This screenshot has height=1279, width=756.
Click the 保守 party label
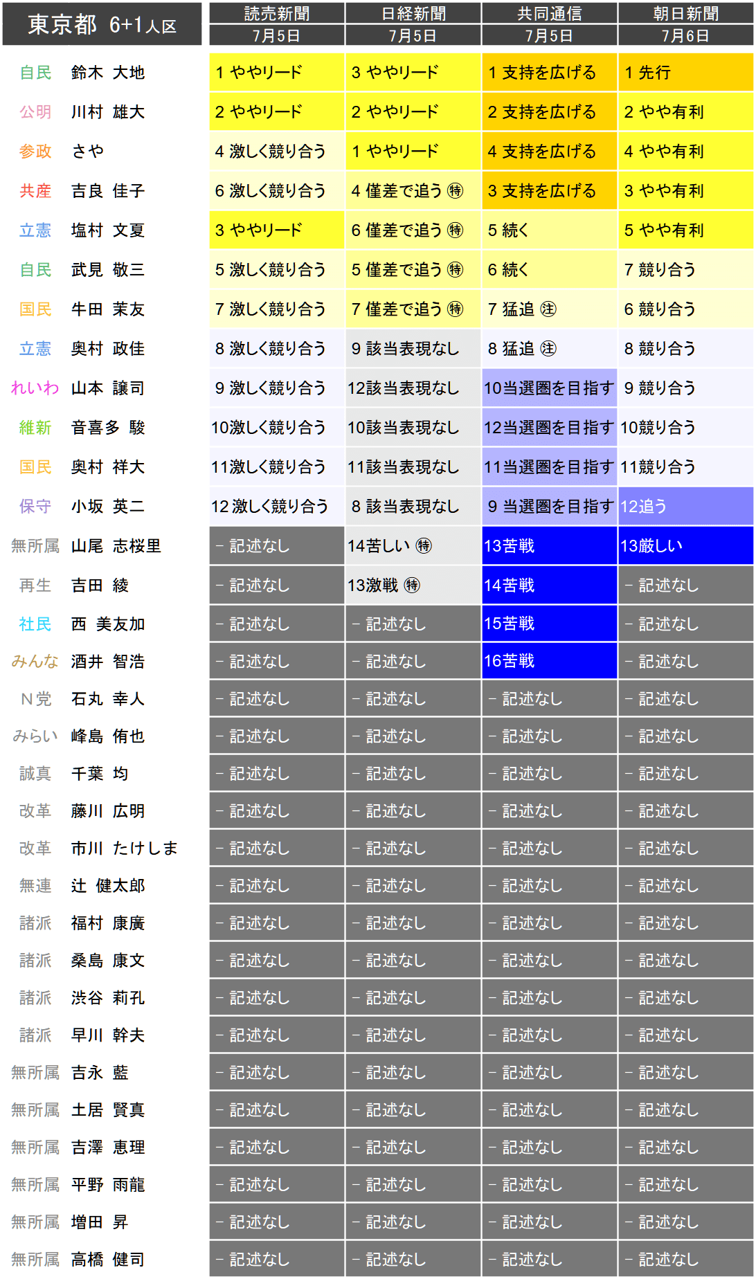tap(35, 507)
